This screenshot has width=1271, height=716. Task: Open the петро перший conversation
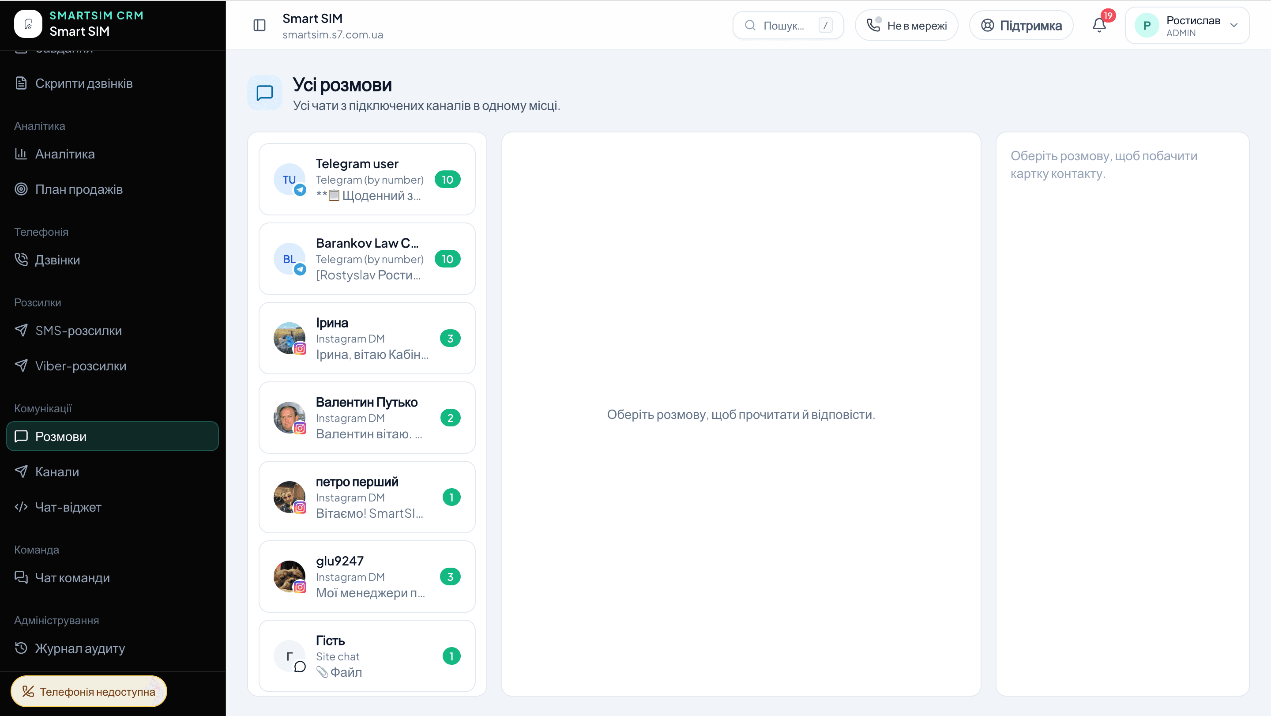[x=367, y=497]
